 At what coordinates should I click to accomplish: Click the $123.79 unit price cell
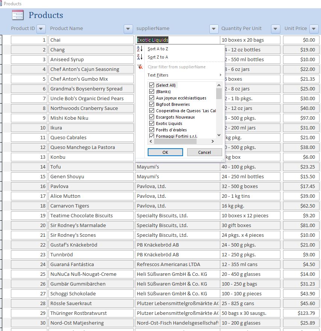coord(301,313)
